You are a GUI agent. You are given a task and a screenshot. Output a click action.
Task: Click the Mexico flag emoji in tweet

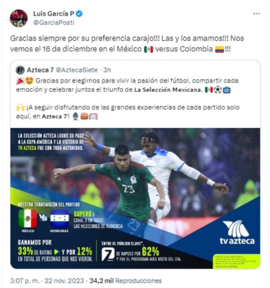(x=148, y=49)
